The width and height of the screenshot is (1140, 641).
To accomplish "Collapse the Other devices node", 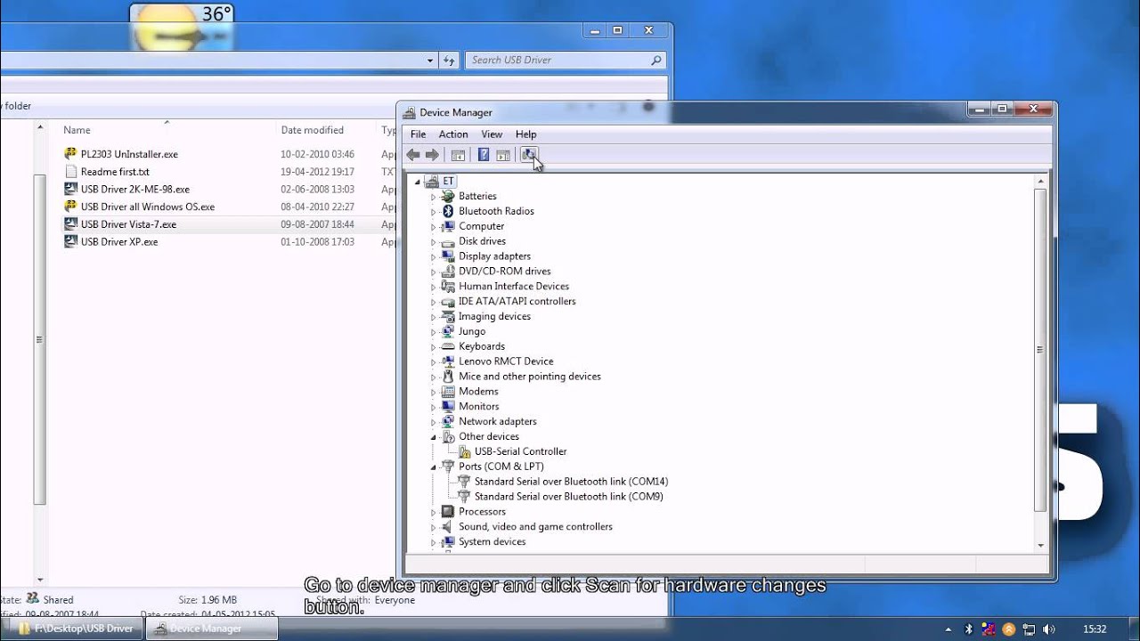I will pos(434,437).
